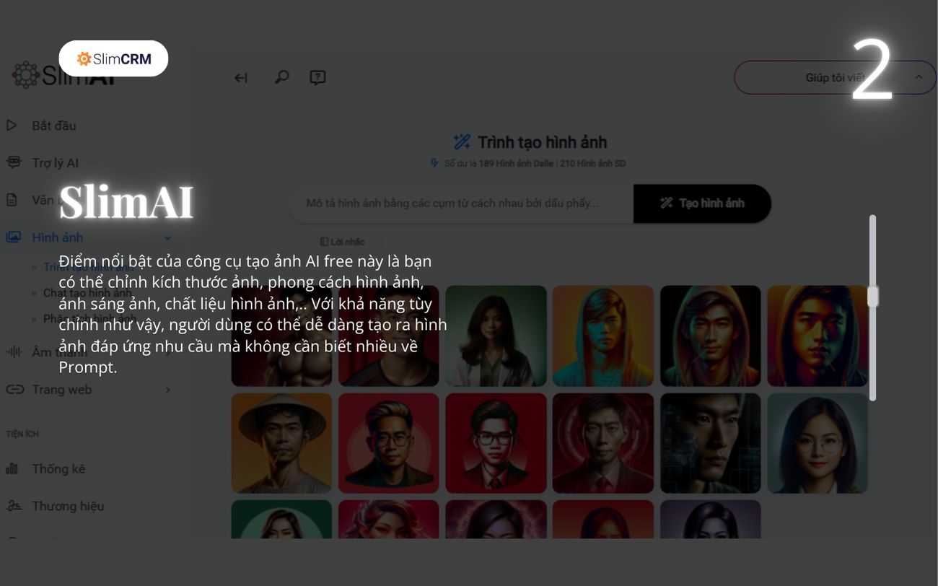
Task: Open the red-glasses man in suit thumbnail
Action: (496, 443)
